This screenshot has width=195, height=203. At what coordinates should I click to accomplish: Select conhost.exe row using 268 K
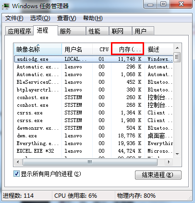click(94, 105)
